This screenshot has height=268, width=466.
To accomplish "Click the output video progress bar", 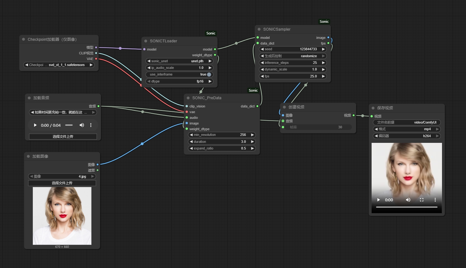I will 407,207.
